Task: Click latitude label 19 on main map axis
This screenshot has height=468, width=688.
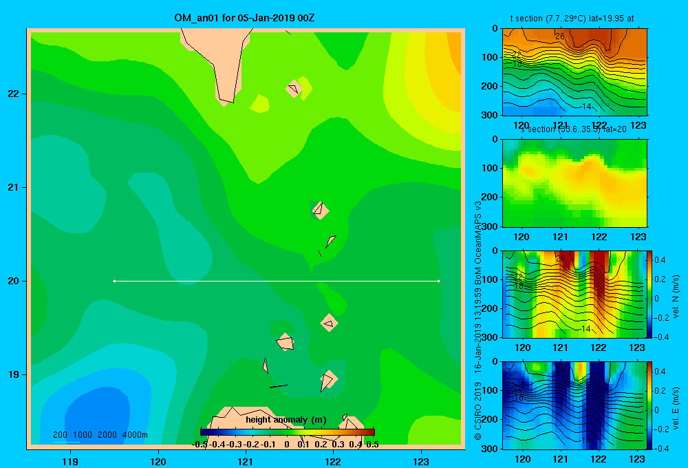Action: click(x=13, y=374)
